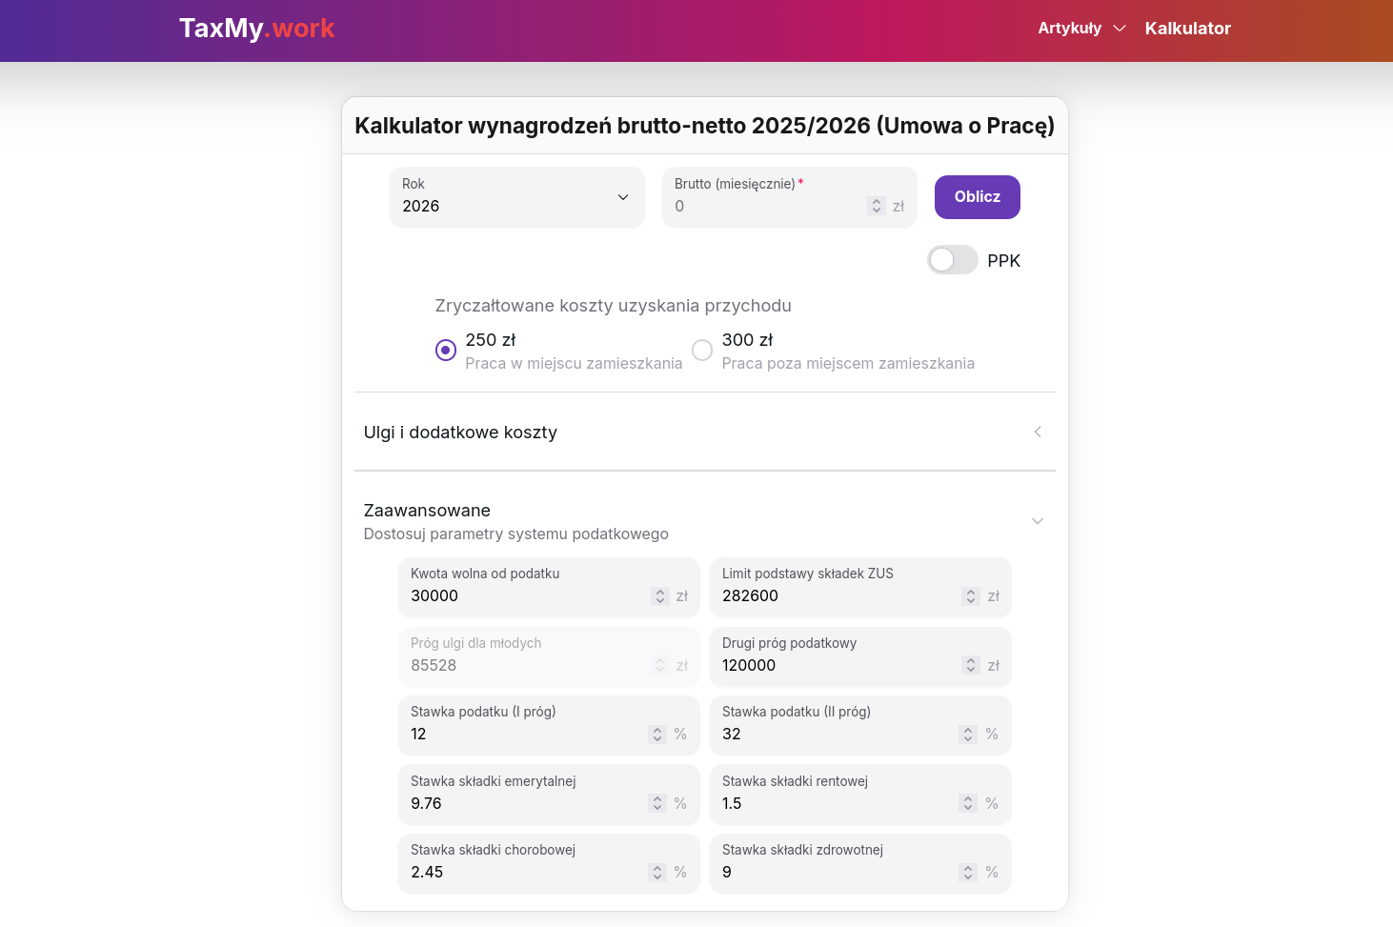Select the 300 zł cost radio option
1393x927 pixels.
[702, 351]
